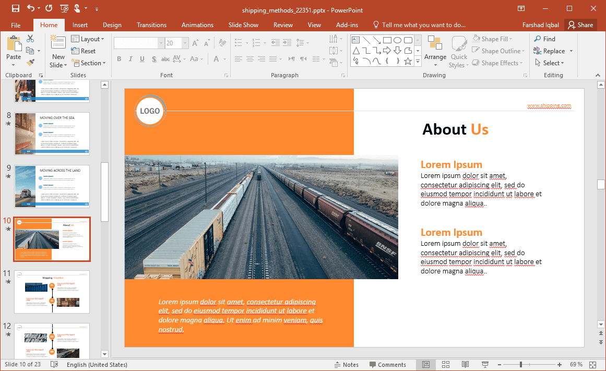The width and height of the screenshot is (606, 371).
Task: Click the Find magnifier icon
Action: point(538,39)
